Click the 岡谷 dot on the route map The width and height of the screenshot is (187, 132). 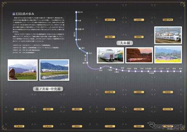(x=101, y=68)
